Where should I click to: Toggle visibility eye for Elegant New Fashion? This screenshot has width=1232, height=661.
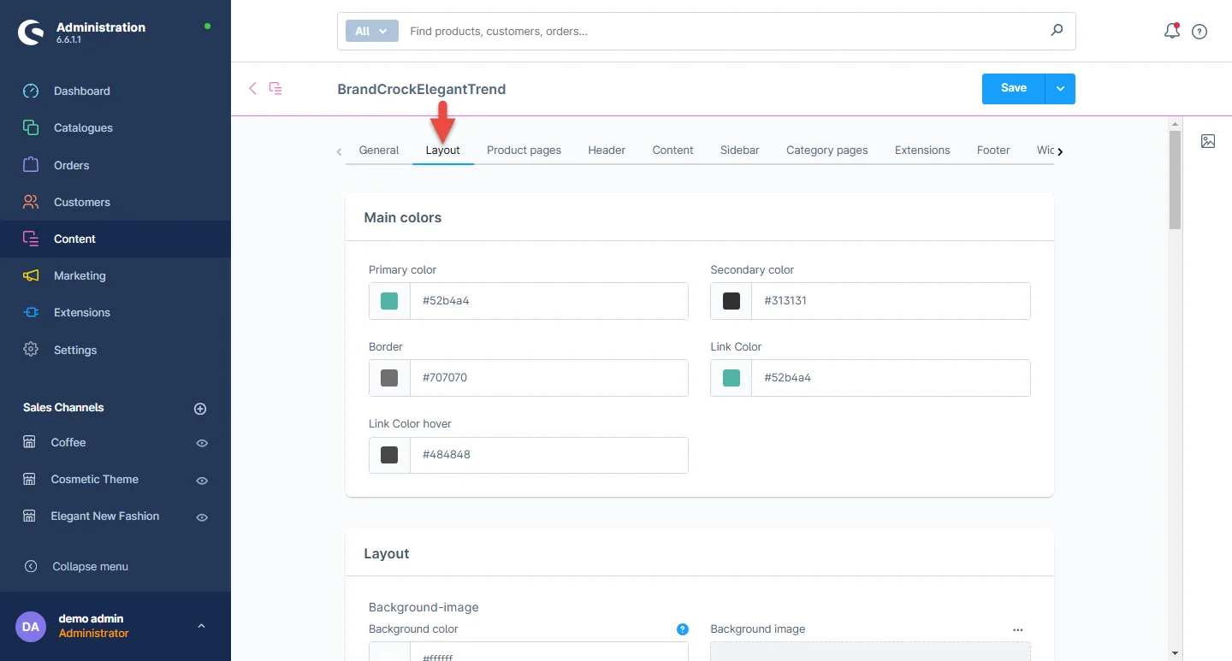point(202,517)
